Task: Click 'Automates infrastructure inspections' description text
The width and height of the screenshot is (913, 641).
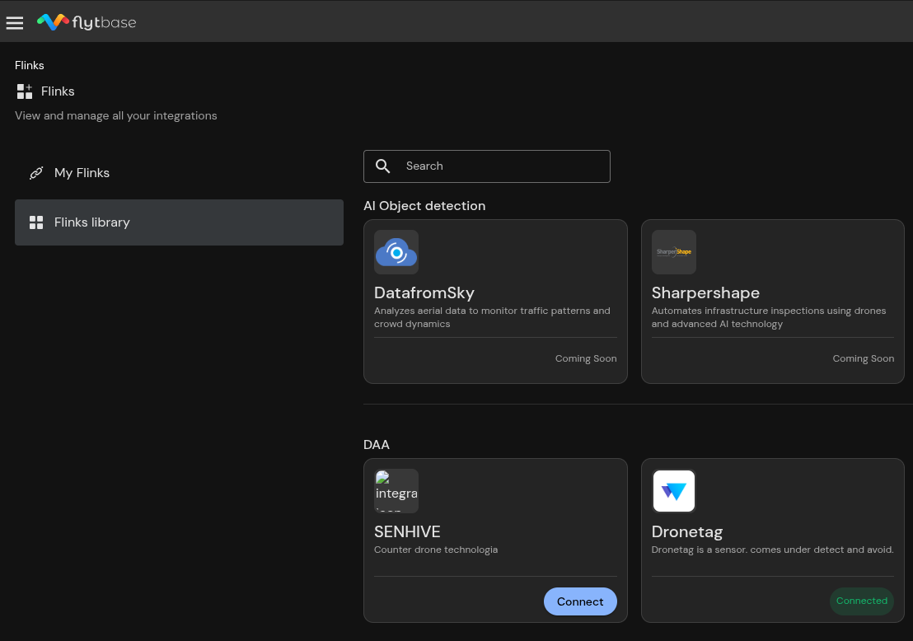Action: [x=769, y=317]
